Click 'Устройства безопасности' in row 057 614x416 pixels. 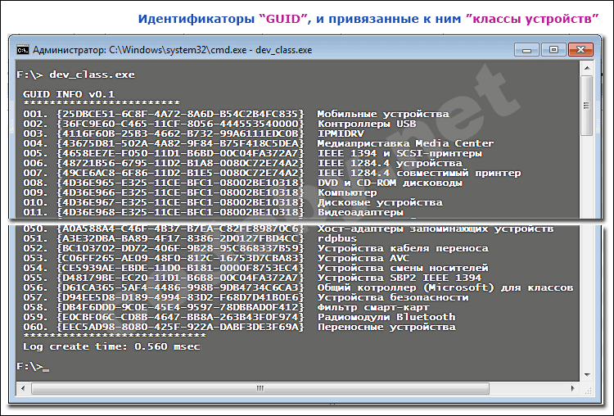(x=393, y=297)
